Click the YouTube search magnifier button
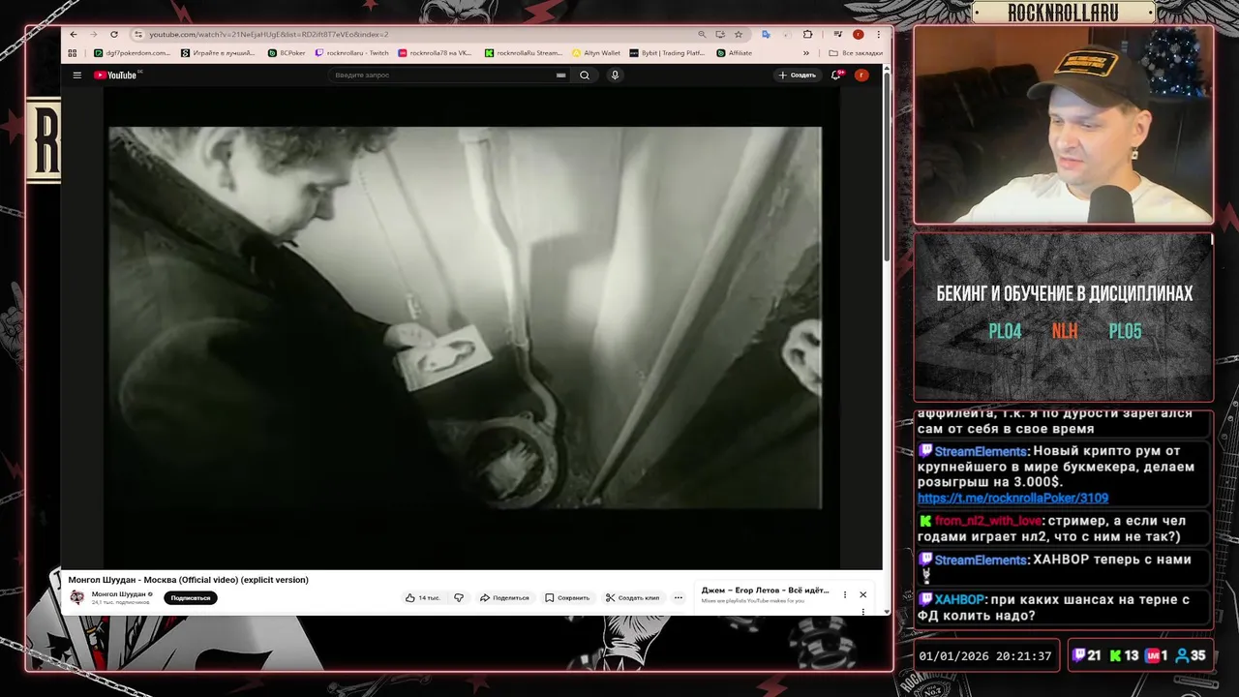This screenshot has height=697, width=1239. coord(585,75)
